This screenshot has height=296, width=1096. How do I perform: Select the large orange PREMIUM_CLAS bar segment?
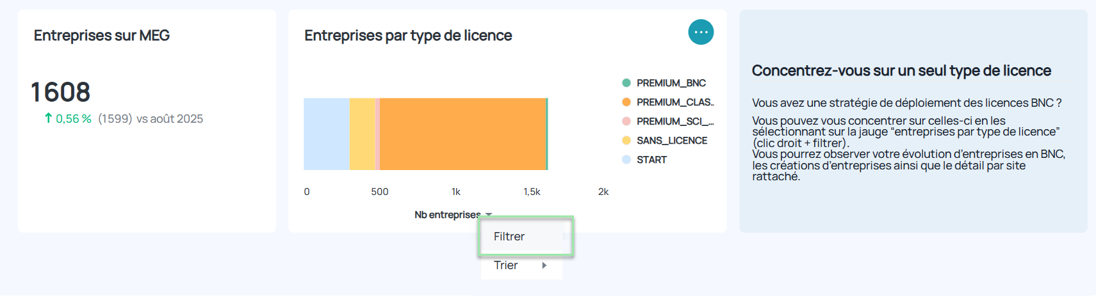tap(462, 134)
